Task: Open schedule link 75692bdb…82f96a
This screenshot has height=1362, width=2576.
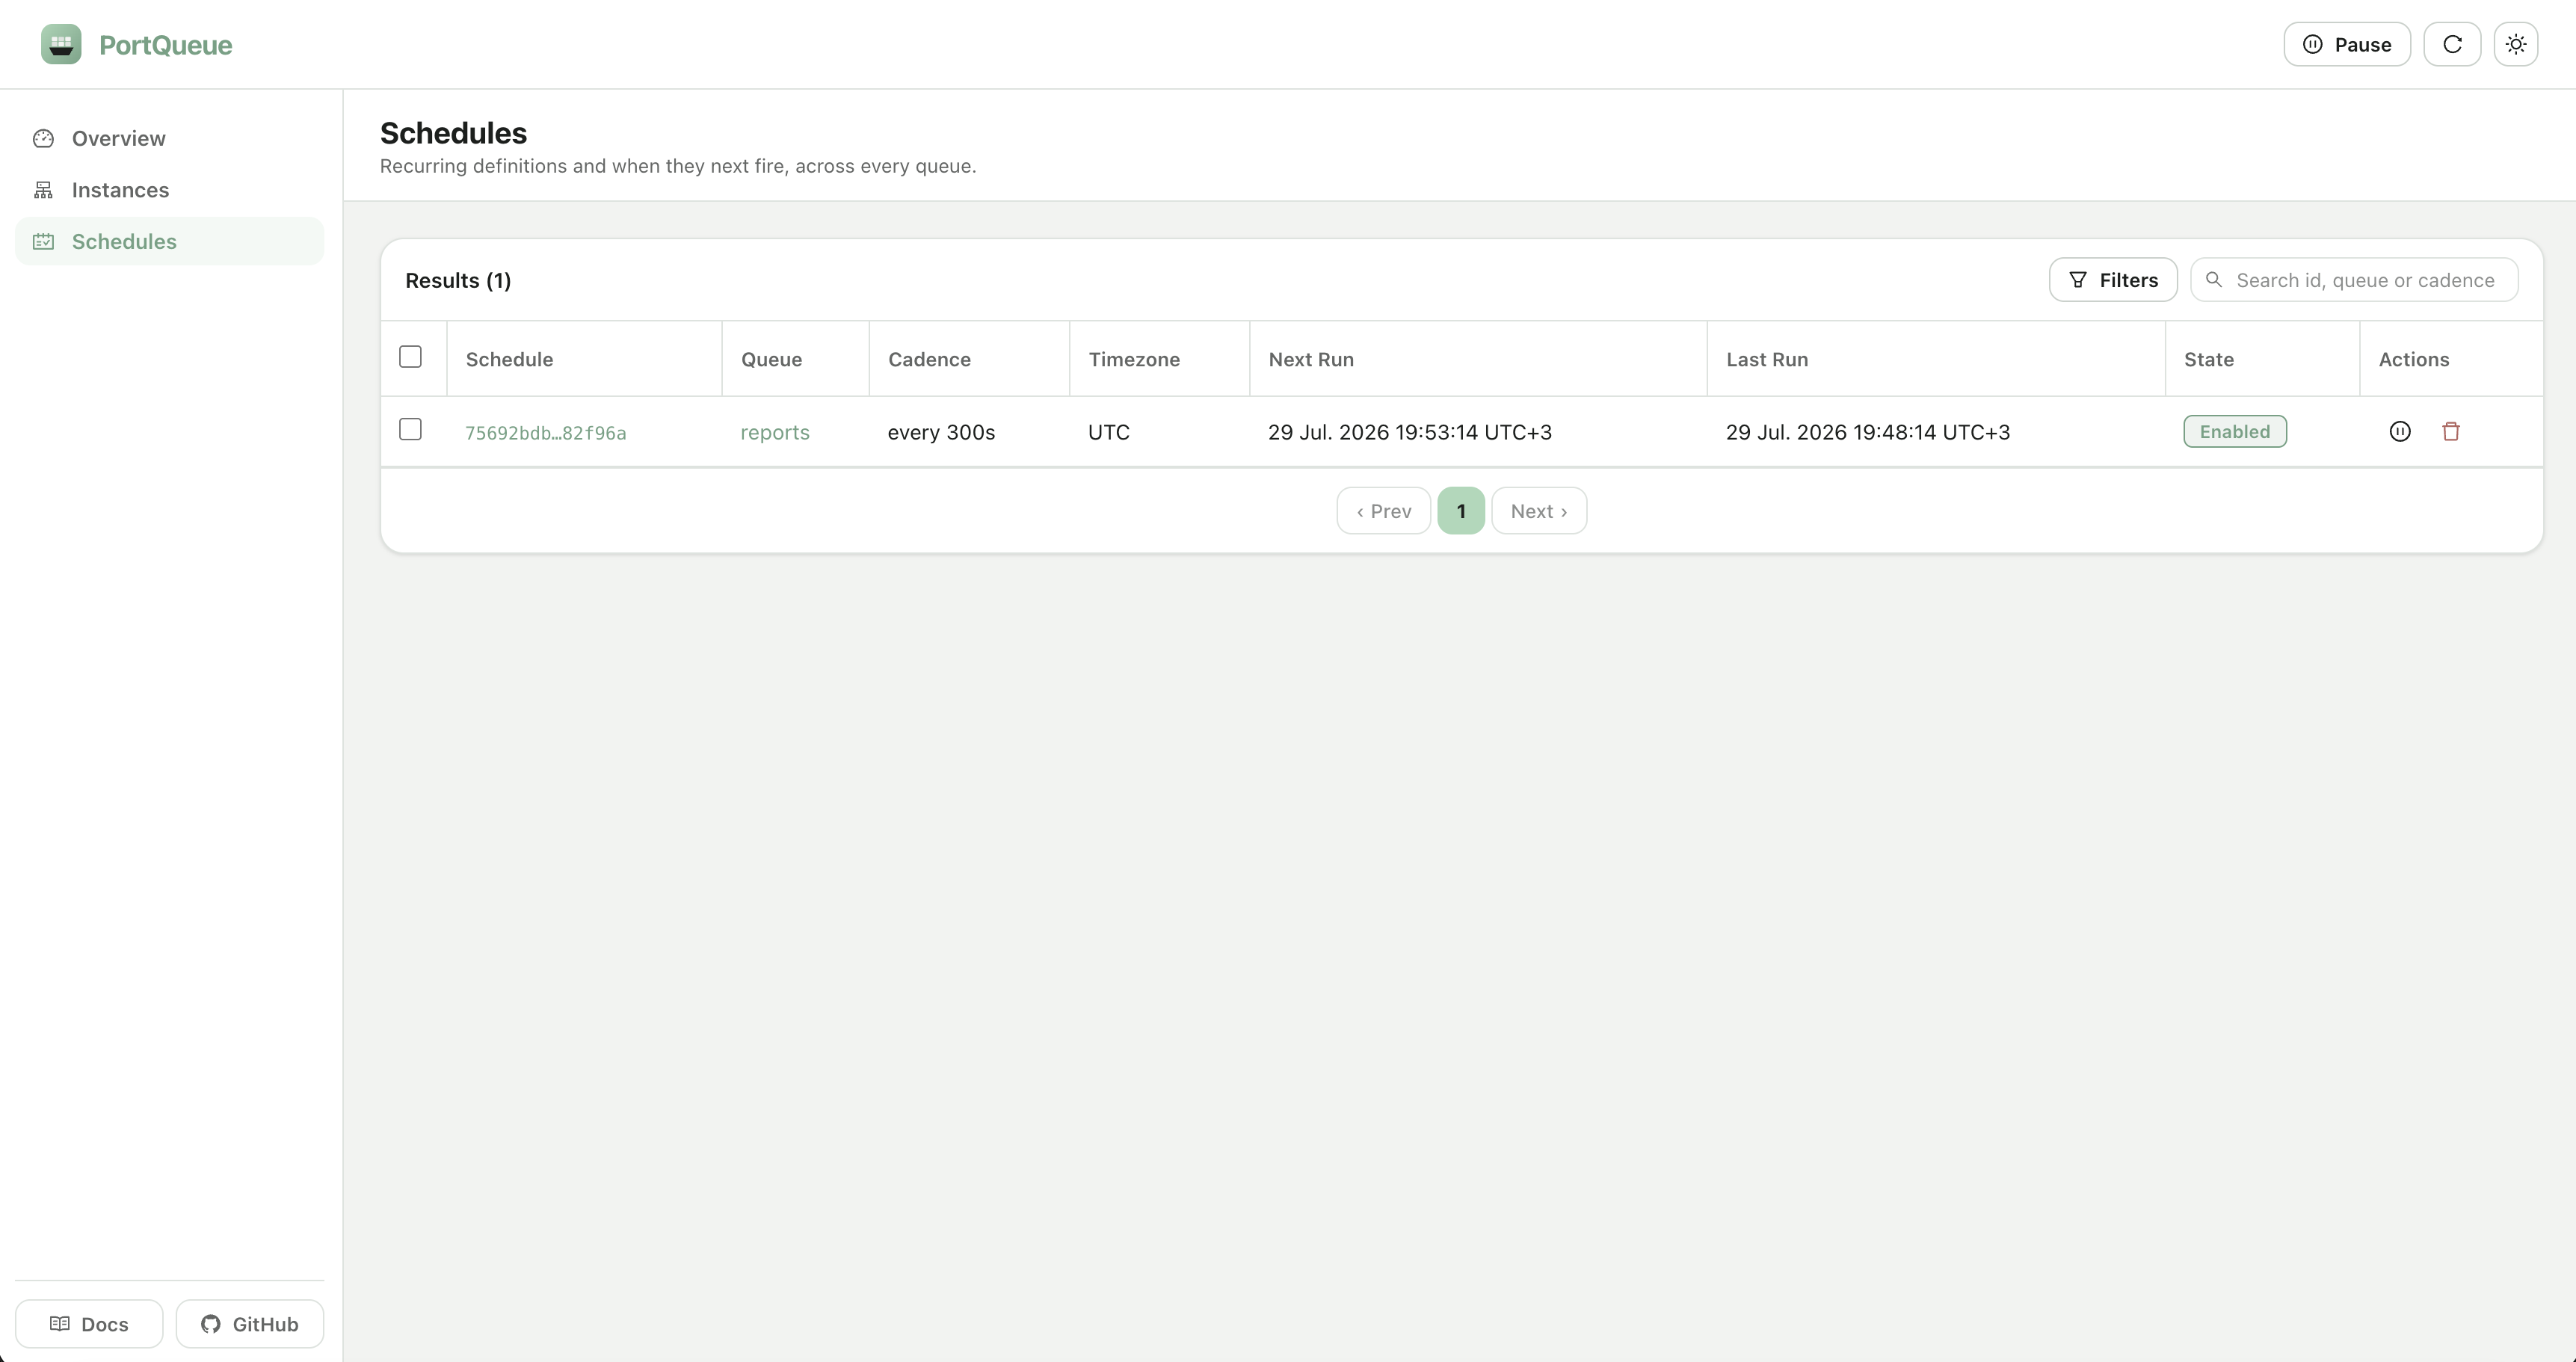Action: pos(546,433)
